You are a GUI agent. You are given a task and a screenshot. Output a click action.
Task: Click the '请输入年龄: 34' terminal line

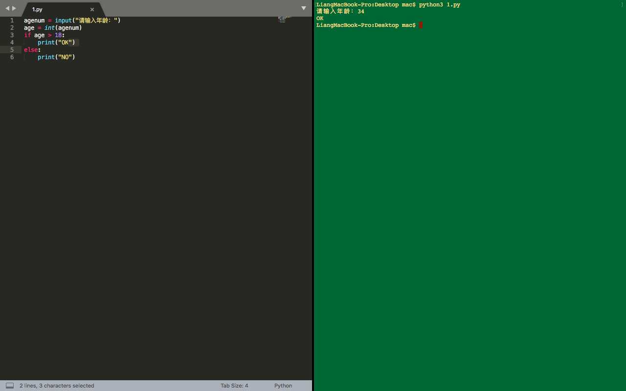pos(340,11)
